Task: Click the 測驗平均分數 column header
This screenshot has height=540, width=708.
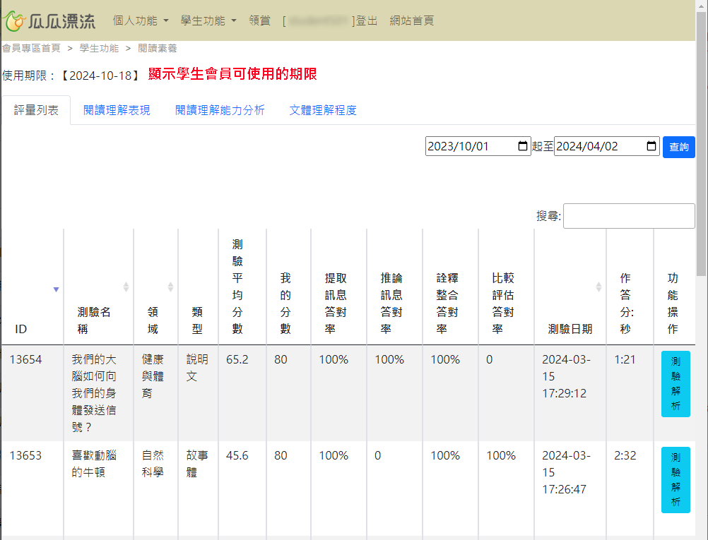Action: click(242, 287)
